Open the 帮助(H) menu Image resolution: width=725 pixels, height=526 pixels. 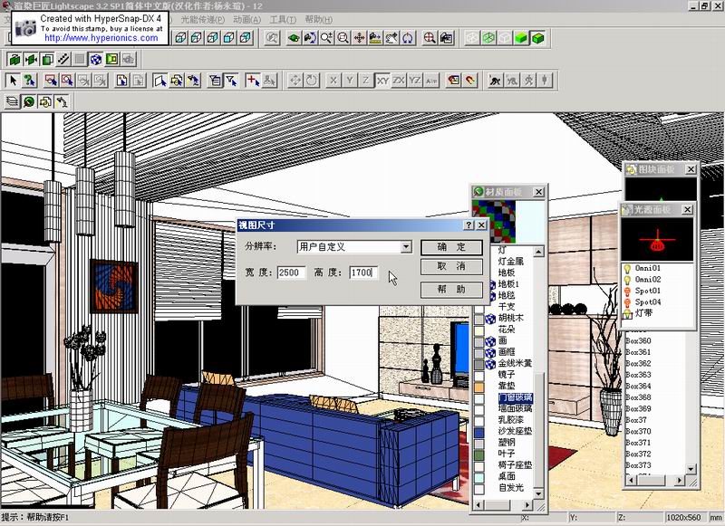pyautogui.click(x=319, y=20)
